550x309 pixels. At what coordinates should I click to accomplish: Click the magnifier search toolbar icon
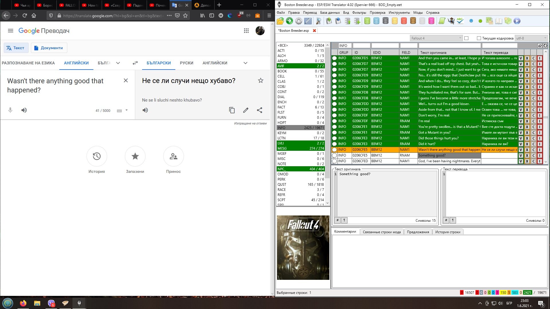tap(318, 21)
